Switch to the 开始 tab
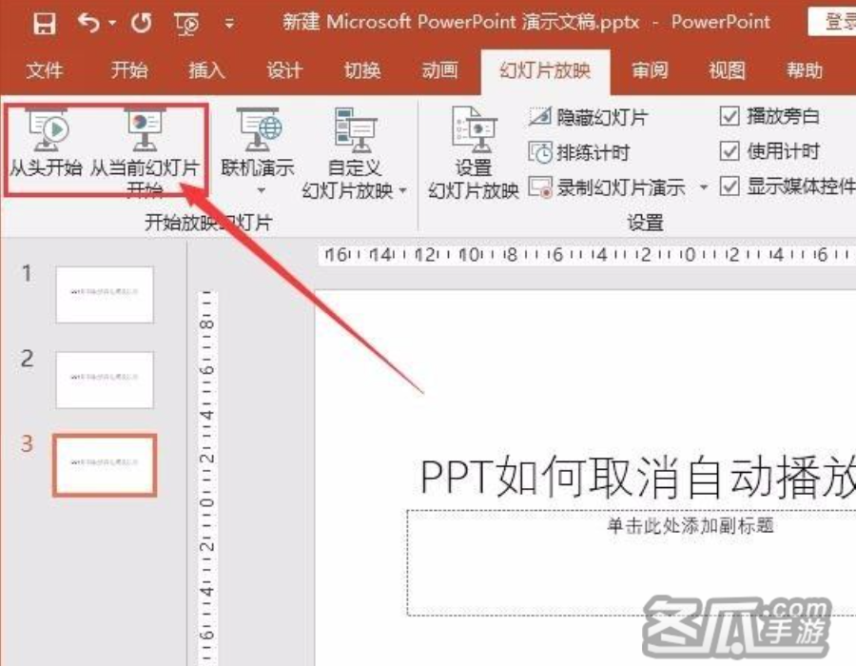 pos(129,70)
